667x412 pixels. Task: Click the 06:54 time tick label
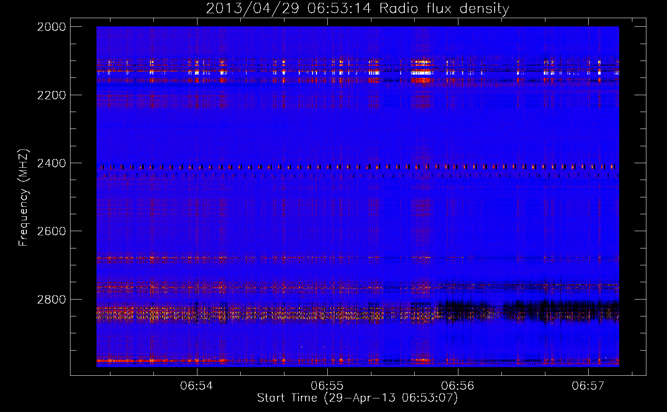tap(197, 386)
